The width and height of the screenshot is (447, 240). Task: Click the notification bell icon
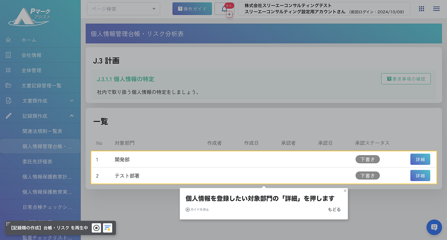(x=224, y=9)
